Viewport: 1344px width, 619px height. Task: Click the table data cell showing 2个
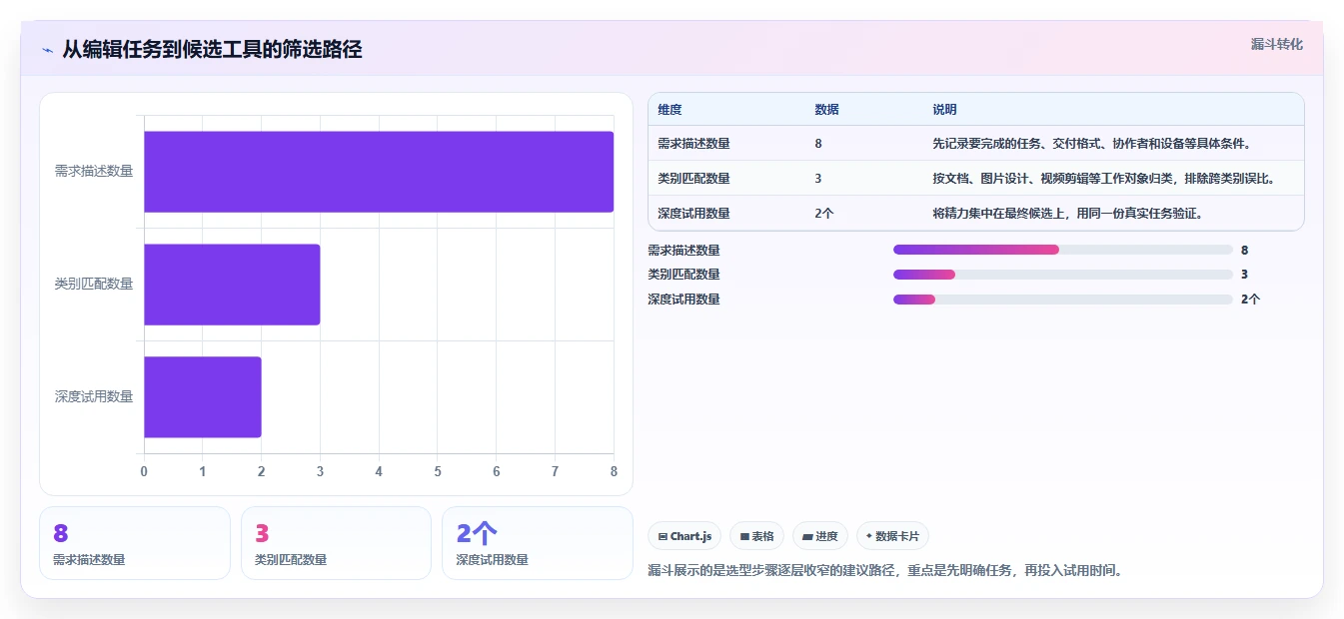click(824, 214)
